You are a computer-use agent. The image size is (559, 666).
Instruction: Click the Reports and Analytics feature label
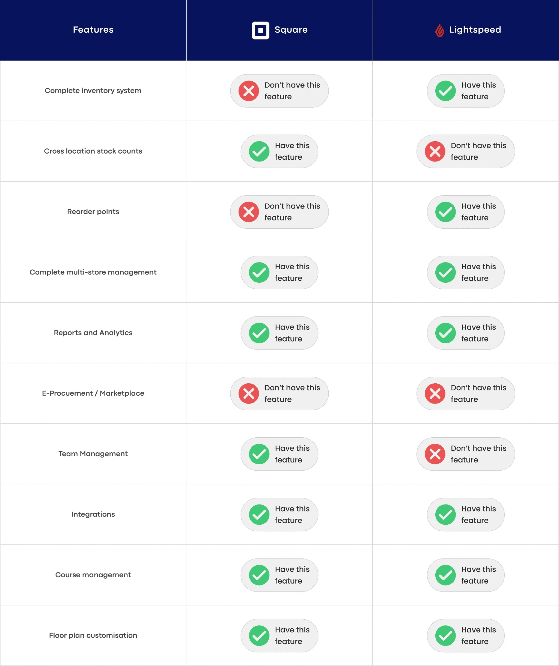(x=93, y=333)
